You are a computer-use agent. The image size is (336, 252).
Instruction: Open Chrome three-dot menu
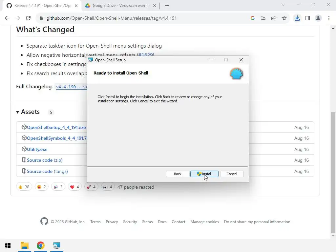[x=329, y=18]
